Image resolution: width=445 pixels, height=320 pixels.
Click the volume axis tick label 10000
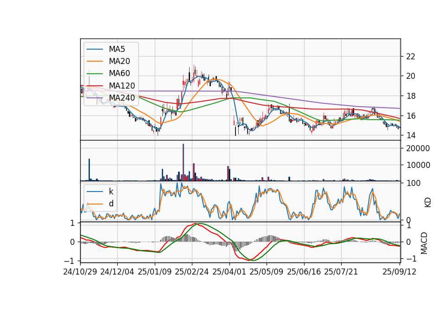(418, 165)
